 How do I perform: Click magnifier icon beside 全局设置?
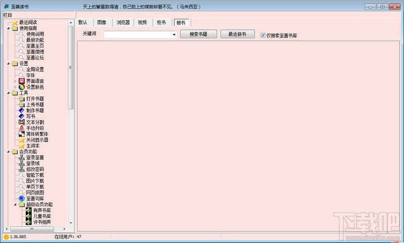point(21,69)
